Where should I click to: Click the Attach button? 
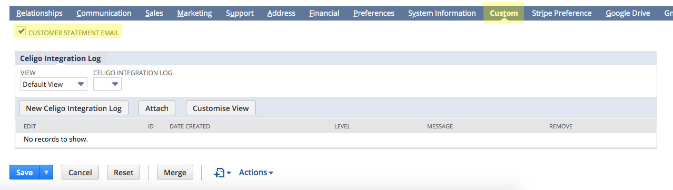pyautogui.click(x=157, y=108)
